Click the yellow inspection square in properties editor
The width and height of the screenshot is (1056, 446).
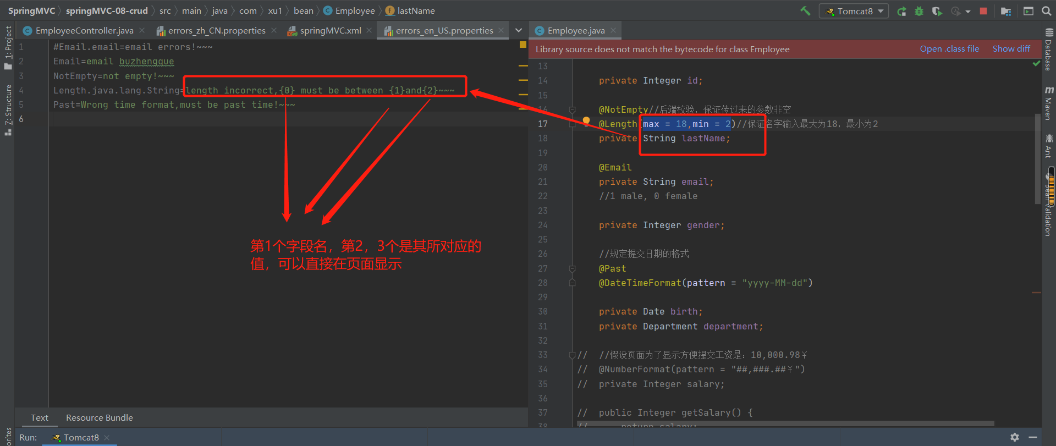pos(523,45)
